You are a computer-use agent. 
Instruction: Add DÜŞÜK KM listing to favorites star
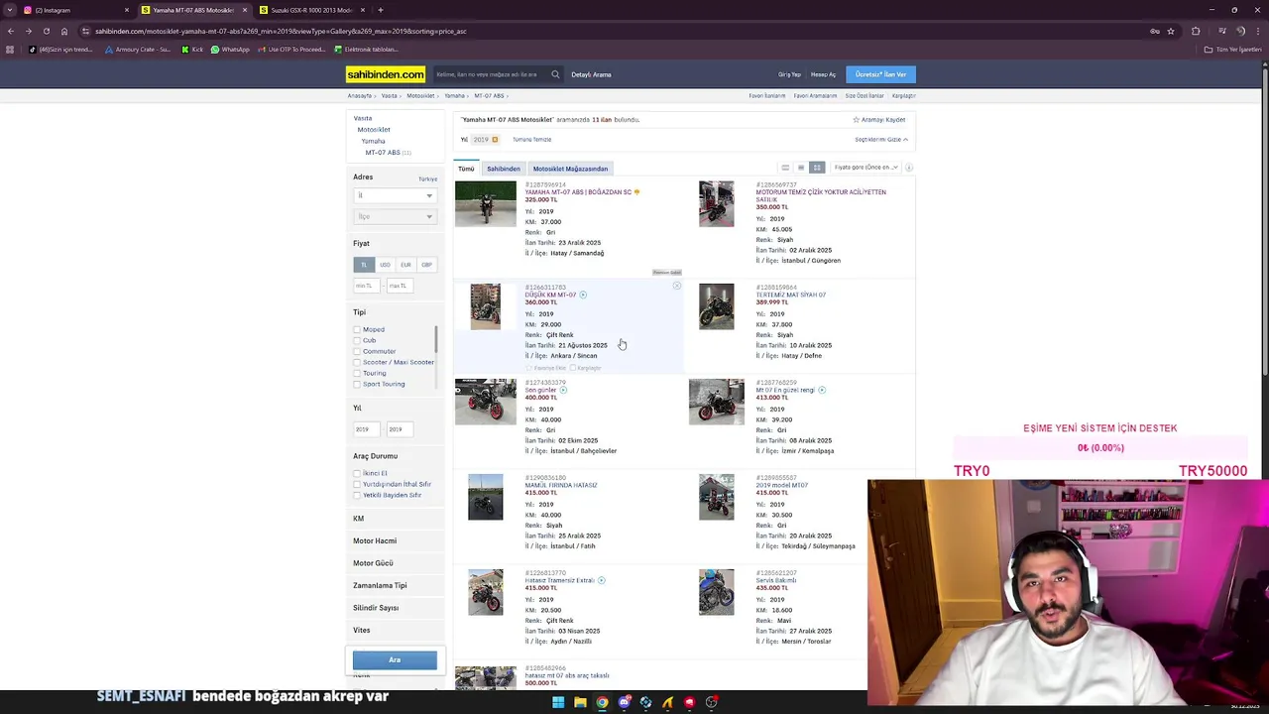coord(529,368)
